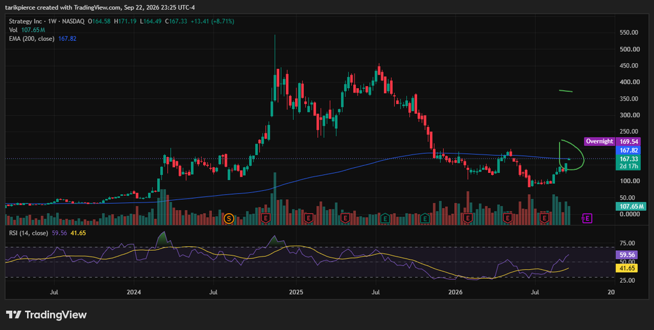The height and width of the screenshot is (330, 654).
Task: Click the +13.41 (+8.71%) change text
Action: pyautogui.click(x=213, y=21)
